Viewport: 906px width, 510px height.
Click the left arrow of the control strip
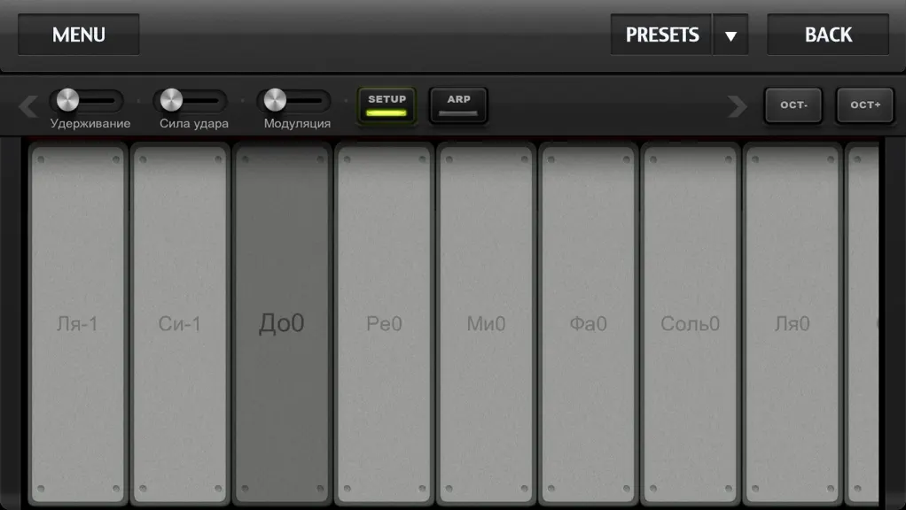tap(27, 107)
